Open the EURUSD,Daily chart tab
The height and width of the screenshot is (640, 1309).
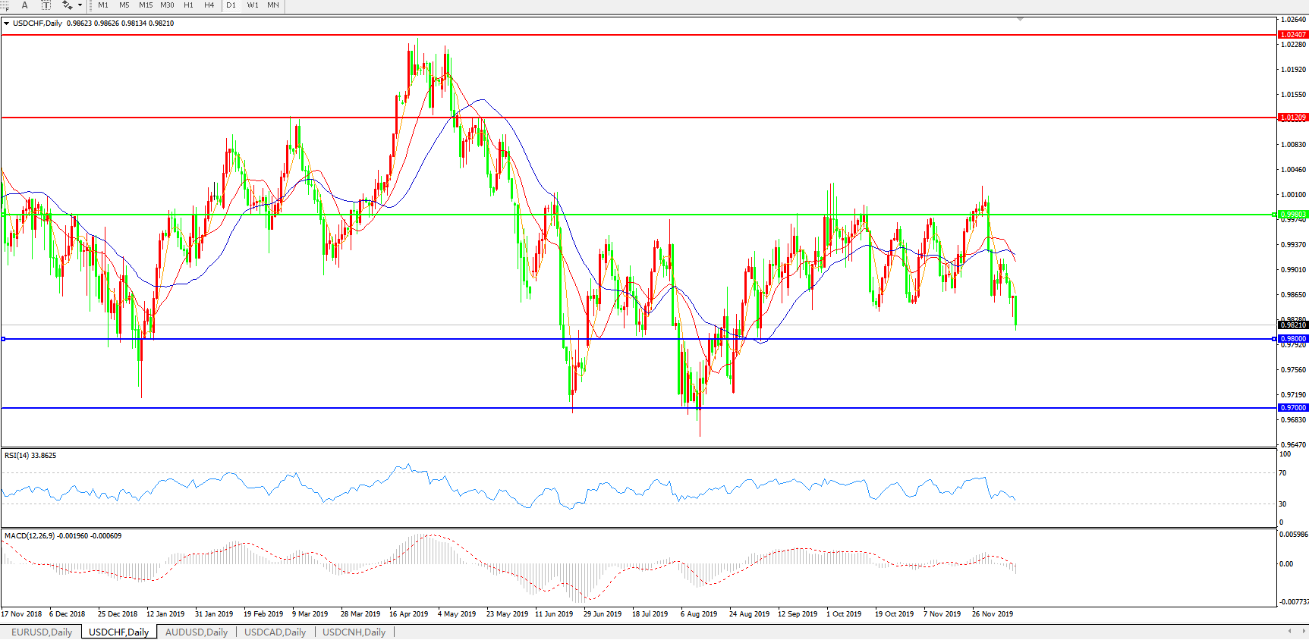pyautogui.click(x=42, y=632)
